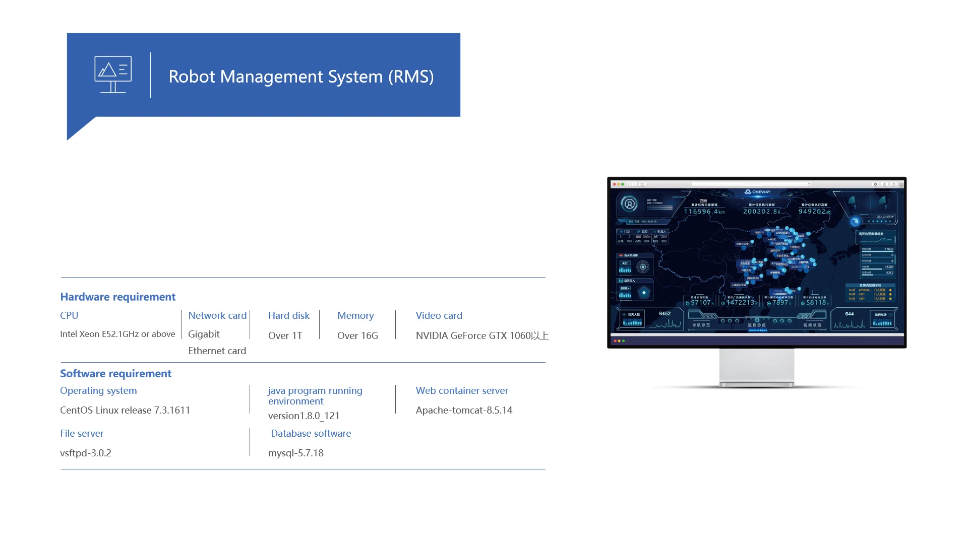Click the Robot Management System (RMS) title

(301, 77)
